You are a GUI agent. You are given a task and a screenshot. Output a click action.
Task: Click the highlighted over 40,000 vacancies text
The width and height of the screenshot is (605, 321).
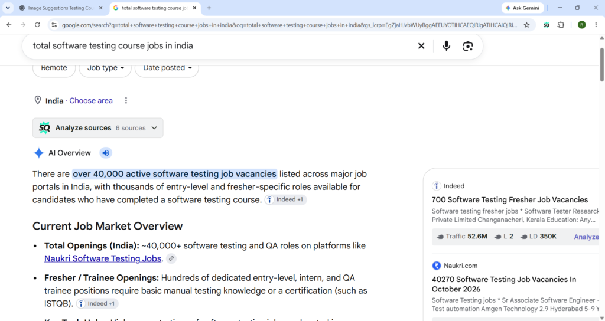[x=174, y=174]
